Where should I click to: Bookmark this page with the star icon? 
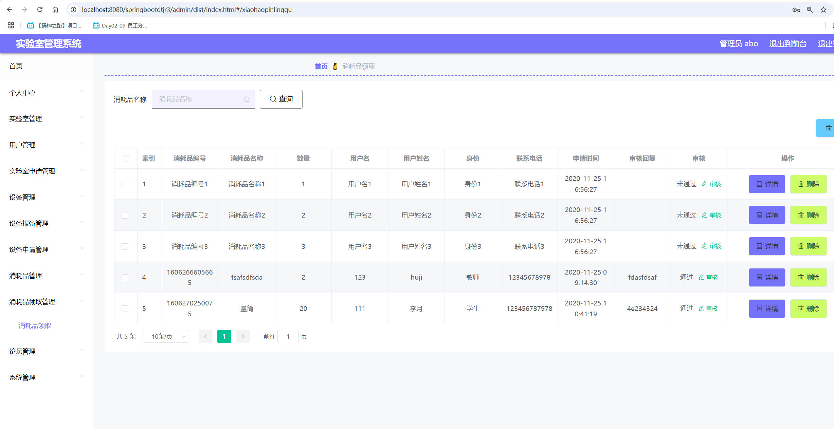(x=823, y=10)
